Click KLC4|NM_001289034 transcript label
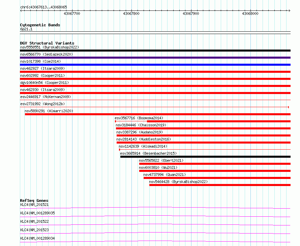This screenshot has height=246, width=300. pos(37,238)
